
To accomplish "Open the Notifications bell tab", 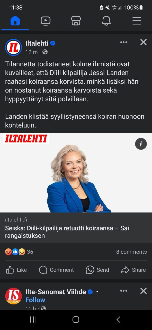I will (106, 21).
